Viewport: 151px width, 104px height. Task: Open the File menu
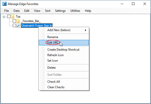click(7, 11)
